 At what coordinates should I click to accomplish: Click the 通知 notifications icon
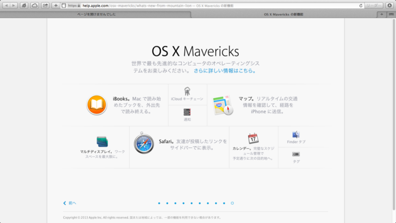click(x=187, y=112)
